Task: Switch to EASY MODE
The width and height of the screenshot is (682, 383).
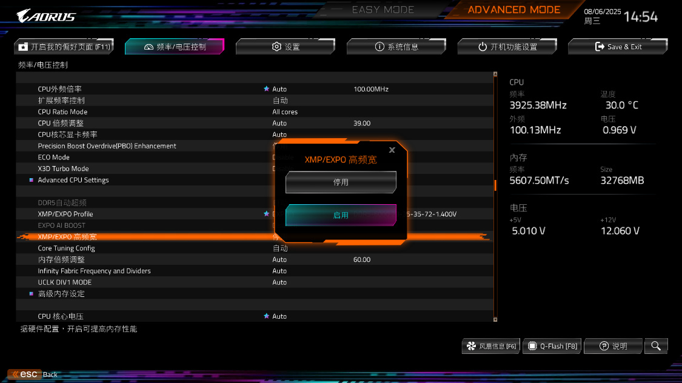Action: [383, 10]
